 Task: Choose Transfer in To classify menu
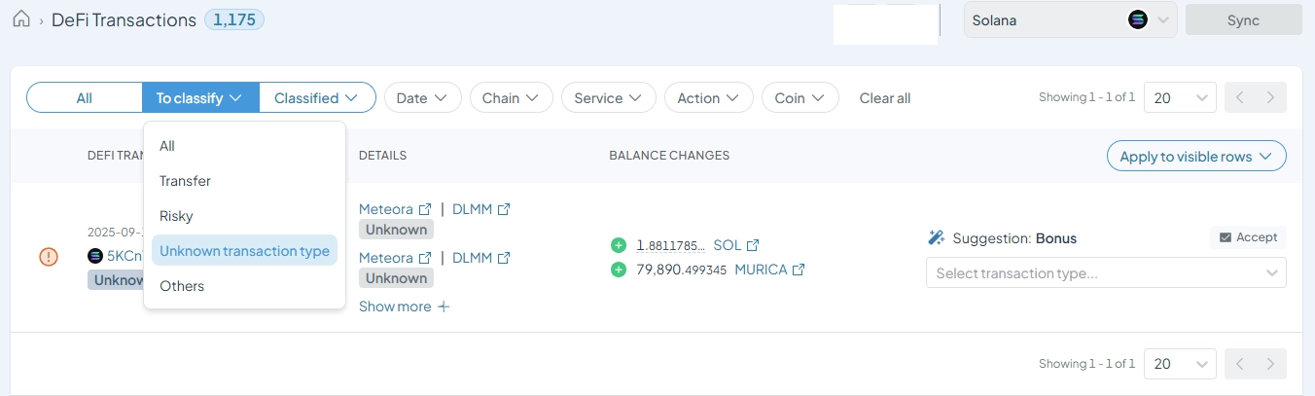(244, 181)
